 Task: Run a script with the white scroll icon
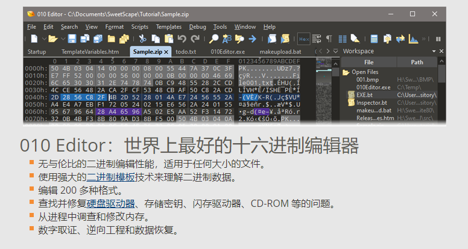tap(272, 38)
